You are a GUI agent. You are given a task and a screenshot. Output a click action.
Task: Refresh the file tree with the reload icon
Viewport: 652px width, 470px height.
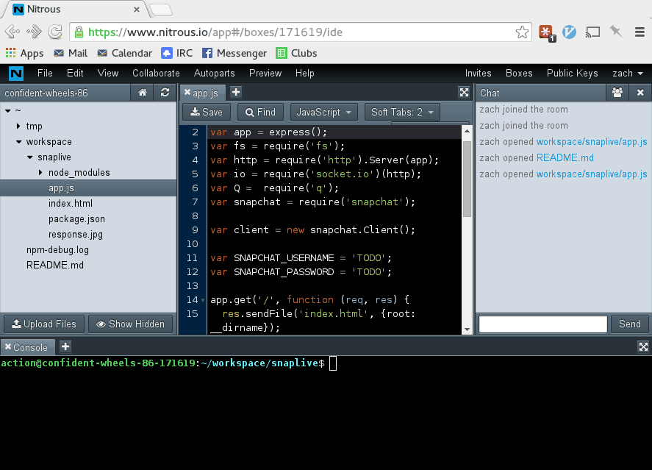pos(165,93)
